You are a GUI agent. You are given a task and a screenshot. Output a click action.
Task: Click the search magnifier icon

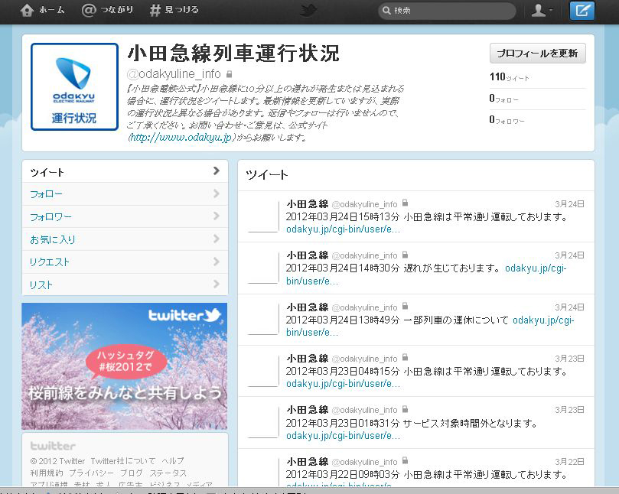click(386, 11)
